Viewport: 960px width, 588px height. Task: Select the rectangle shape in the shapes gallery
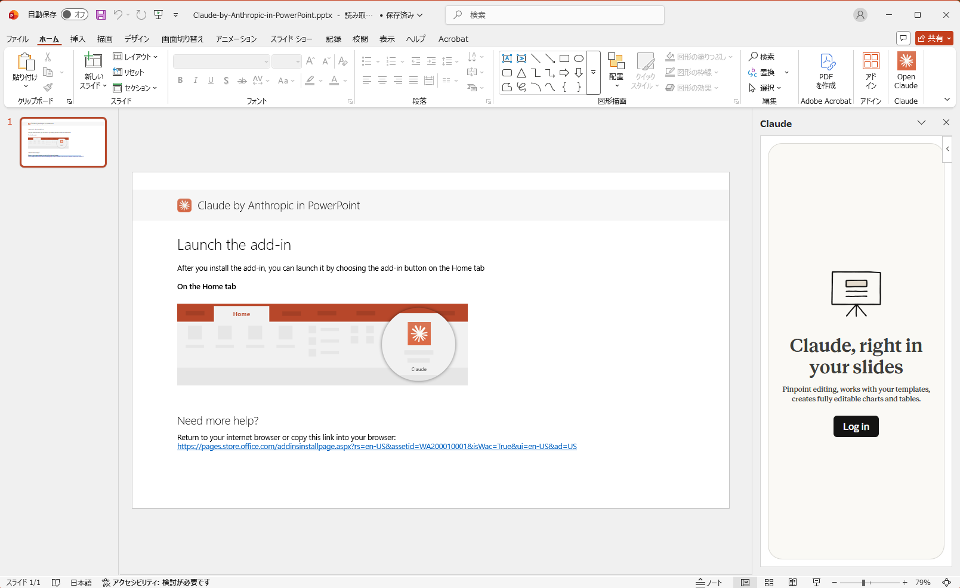pyautogui.click(x=564, y=58)
